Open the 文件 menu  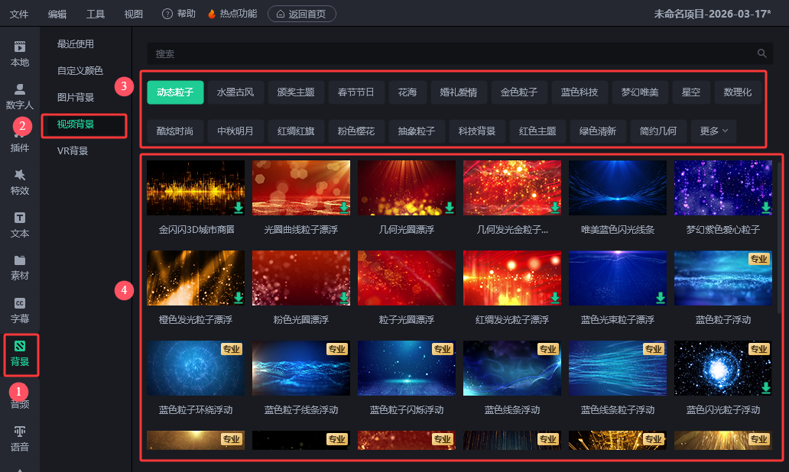[19, 14]
